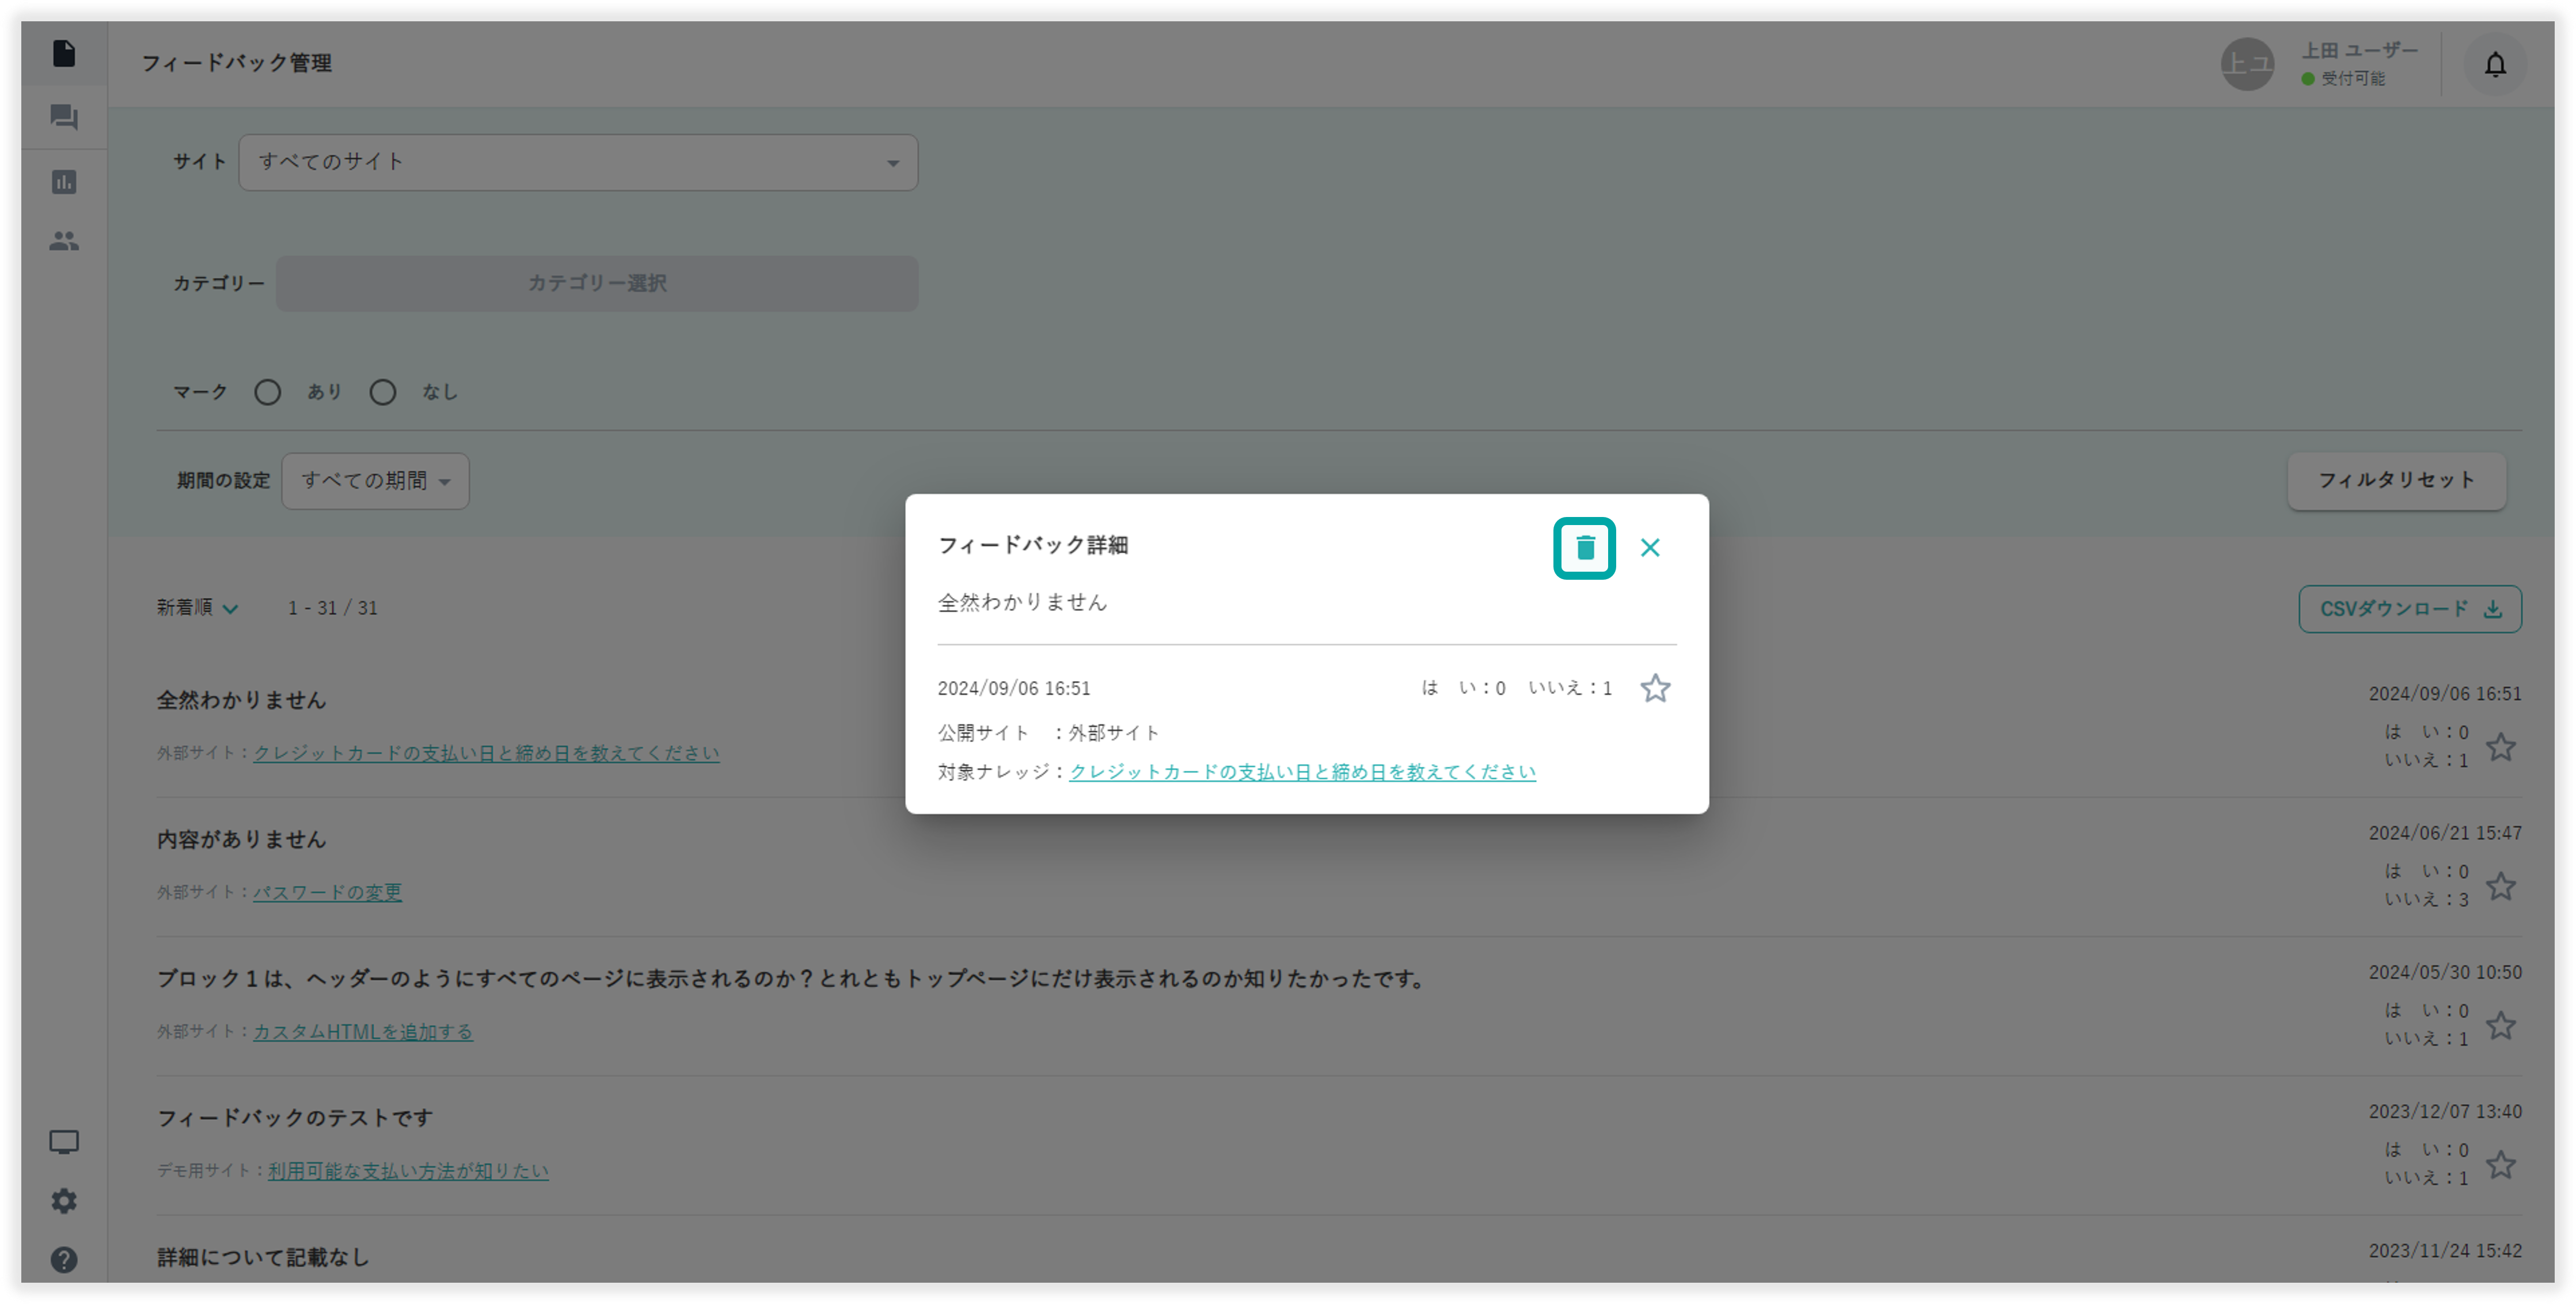Click the 全然わかりません title in the list
The image size is (2576, 1304).
click(x=241, y=700)
